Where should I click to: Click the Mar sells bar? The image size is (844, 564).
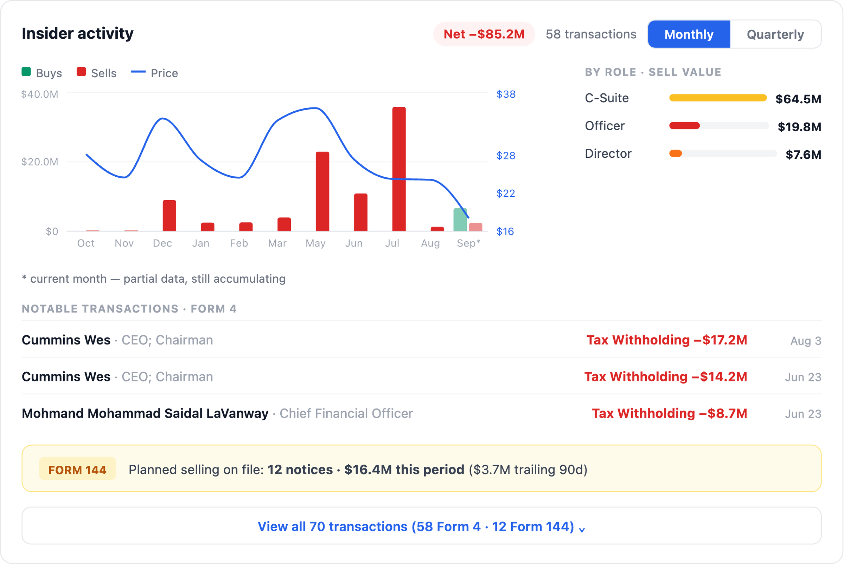click(284, 224)
